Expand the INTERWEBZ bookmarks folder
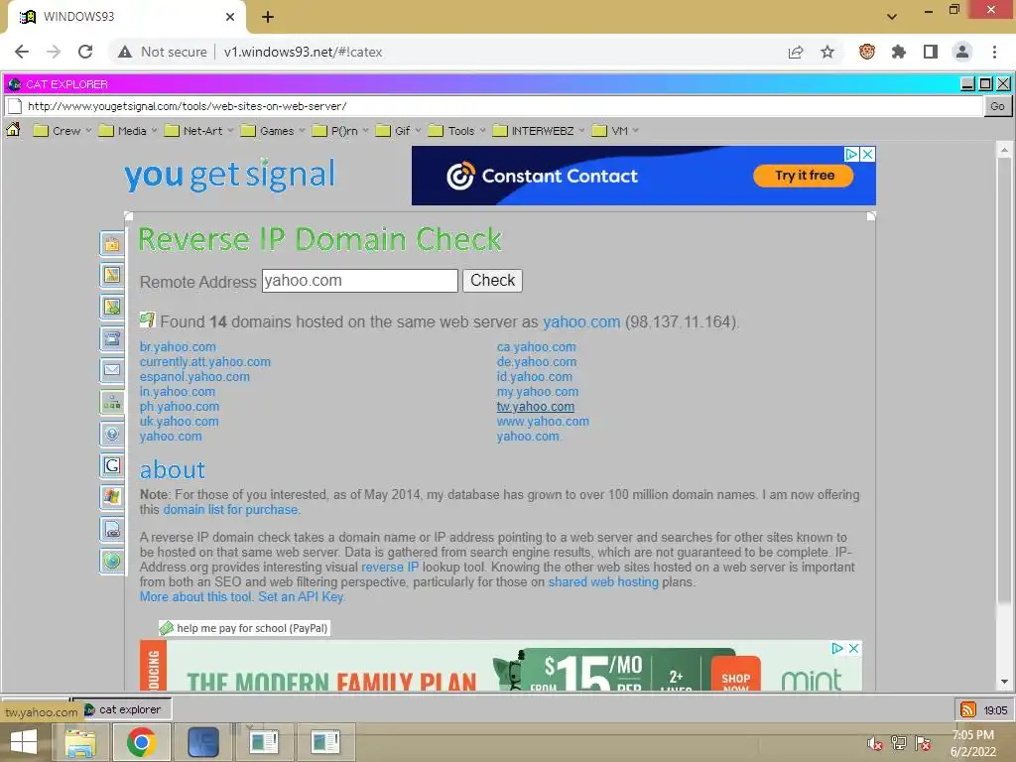 [539, 131]
